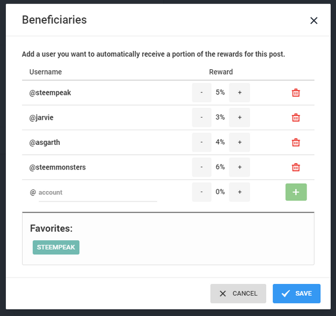Select STEEMPEAK favorite tag

[56, 247]
